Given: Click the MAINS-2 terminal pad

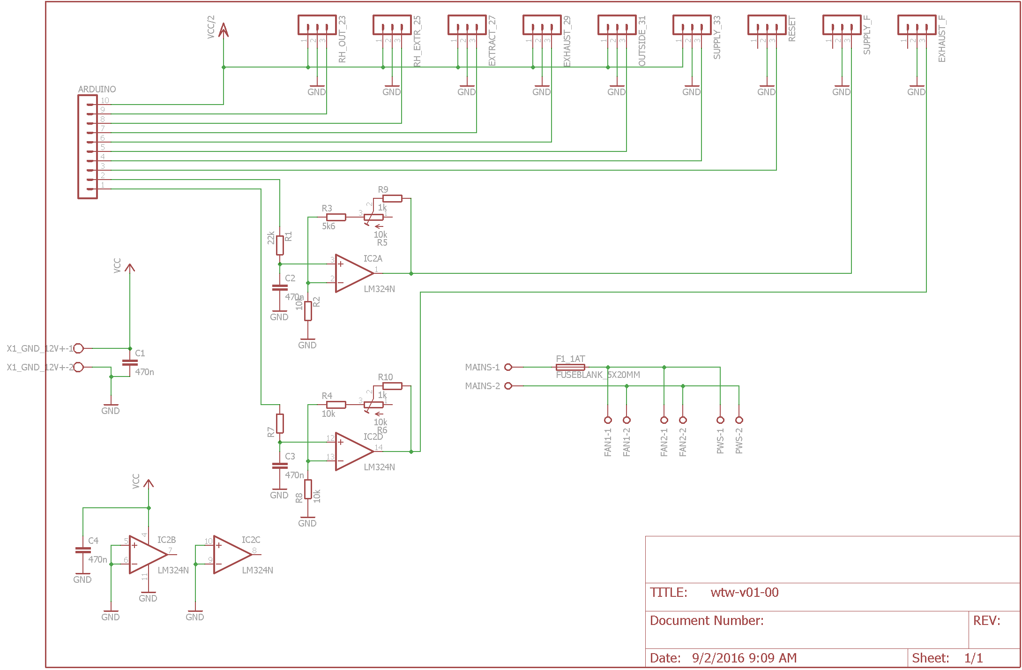Looking at the screenshot, I should (508, 386).
